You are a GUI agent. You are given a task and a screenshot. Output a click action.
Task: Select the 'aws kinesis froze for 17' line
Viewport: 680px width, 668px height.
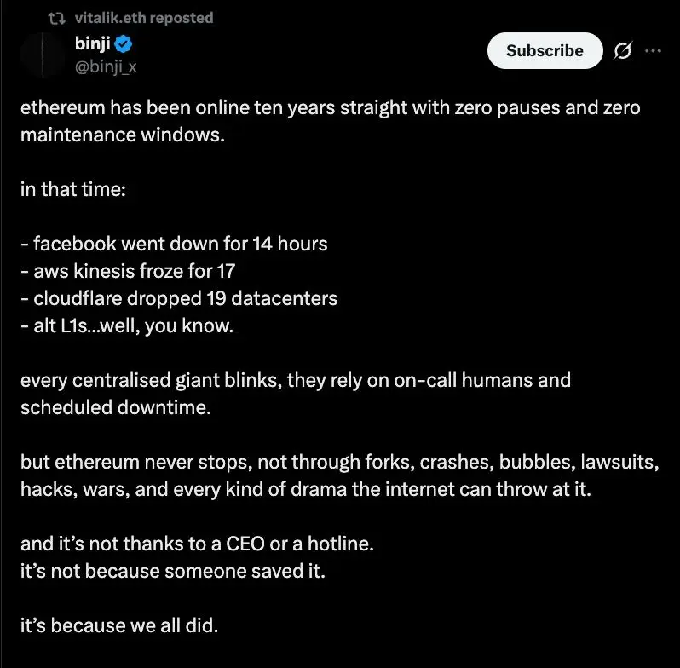(x=128, y=271)
